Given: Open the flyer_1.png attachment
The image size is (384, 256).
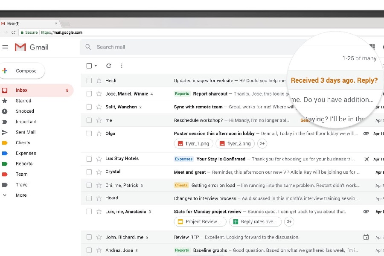Looking at the screenshot, I should 193,144.
